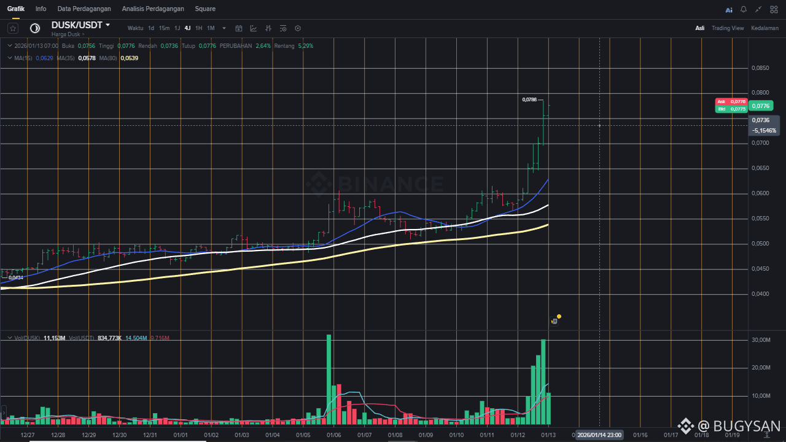Click the crosshair 0,0736 price label

pos(761,120)
